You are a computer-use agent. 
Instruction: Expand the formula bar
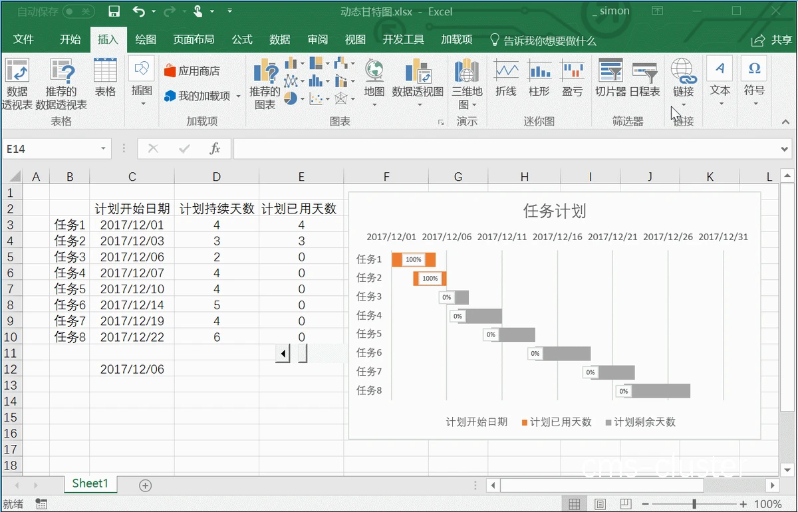pyautogui.click(x=785, y=149)
